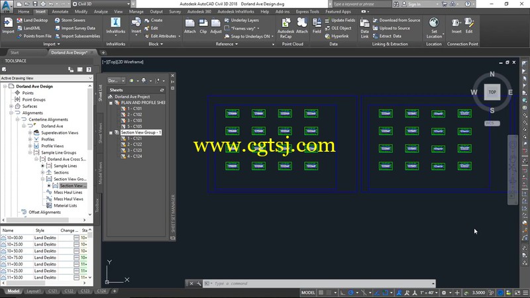
Task: Click Import Survey Data
Action: pos(75,28)
